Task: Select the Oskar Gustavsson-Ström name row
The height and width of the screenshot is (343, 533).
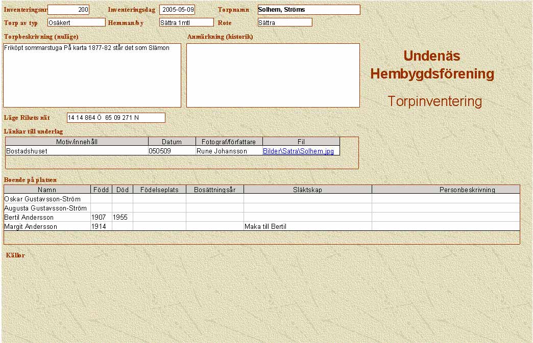Action: 47,199
